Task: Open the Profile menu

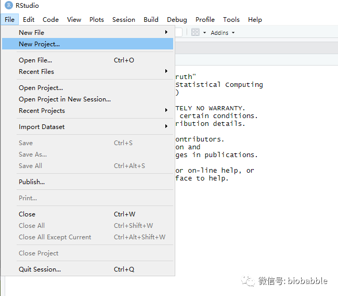Action: click(205, 20)
